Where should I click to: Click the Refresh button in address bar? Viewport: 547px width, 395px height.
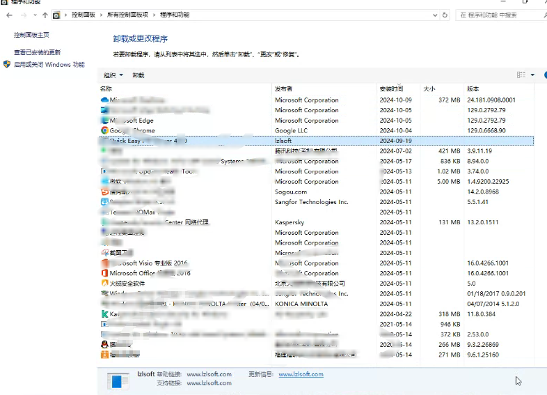click(x=445, y=15)
